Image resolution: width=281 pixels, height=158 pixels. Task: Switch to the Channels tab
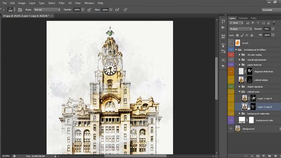click(x=243, y=18)
